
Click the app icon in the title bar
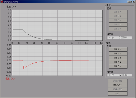click(x=2, y=2)
